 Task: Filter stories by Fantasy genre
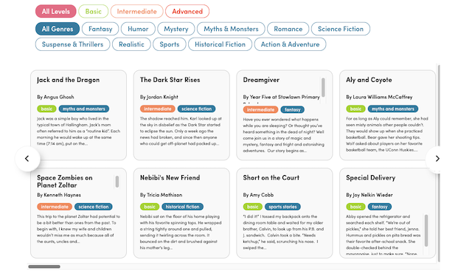(100, 29)
